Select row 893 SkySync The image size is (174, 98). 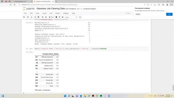click(47, 66)
